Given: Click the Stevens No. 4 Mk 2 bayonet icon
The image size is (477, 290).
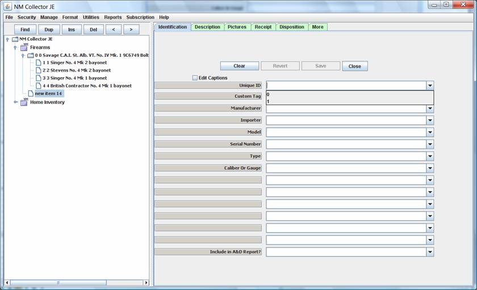Looking at the screenshot, I should [x=38, y=70].
